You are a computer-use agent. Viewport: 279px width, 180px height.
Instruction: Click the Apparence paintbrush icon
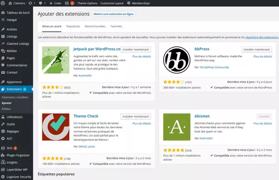pos(3,82)
